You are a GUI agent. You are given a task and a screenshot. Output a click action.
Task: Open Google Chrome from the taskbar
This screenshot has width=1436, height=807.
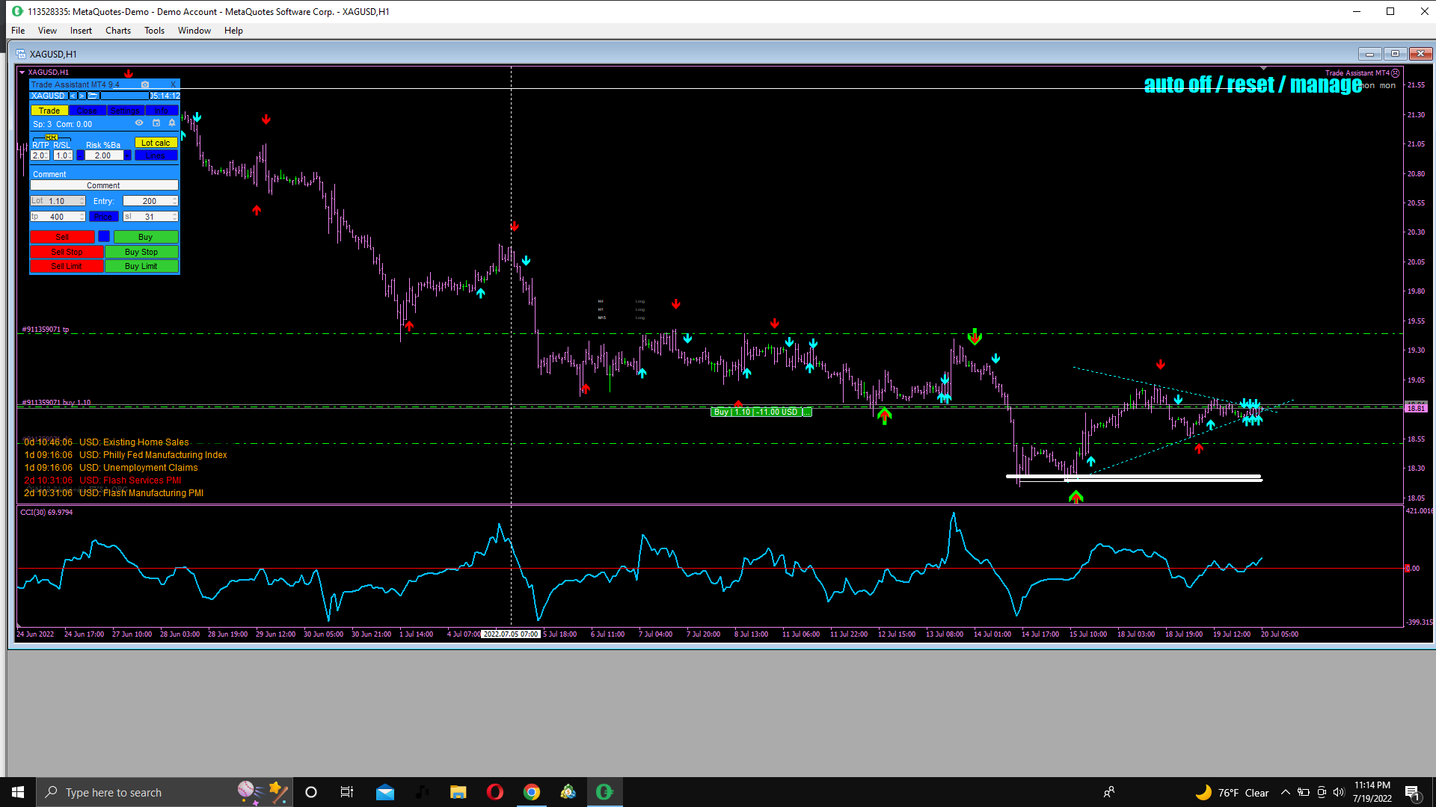tap(532, 792)
